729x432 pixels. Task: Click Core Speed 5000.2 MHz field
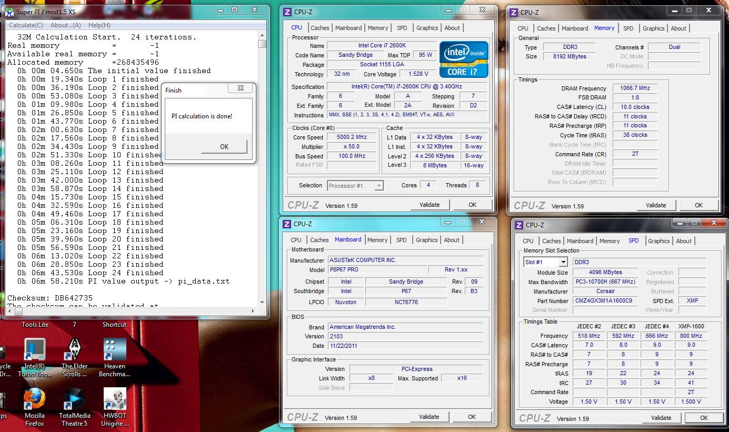352,137
